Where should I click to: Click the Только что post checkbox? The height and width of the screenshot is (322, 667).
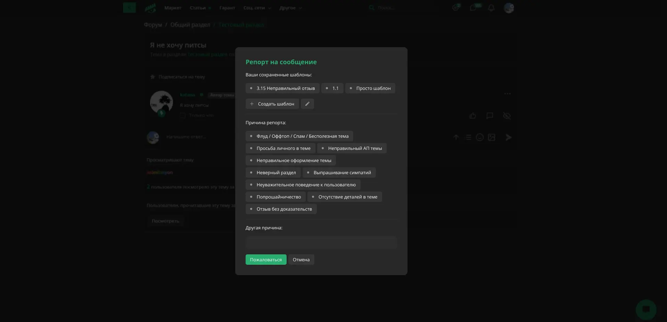[x=183, y=115]
